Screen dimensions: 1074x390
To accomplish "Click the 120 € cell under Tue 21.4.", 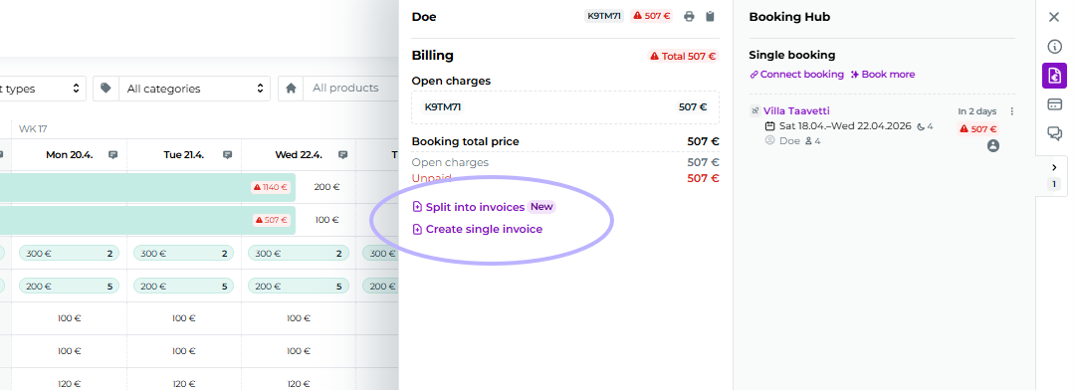I will 184,384.
